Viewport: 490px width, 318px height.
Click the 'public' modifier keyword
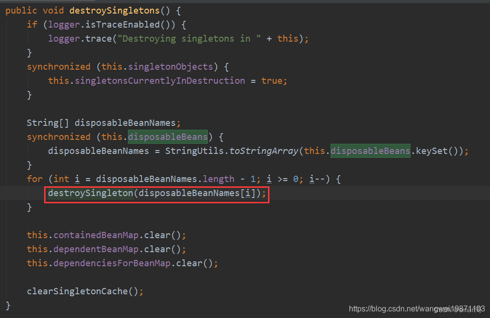21,11
